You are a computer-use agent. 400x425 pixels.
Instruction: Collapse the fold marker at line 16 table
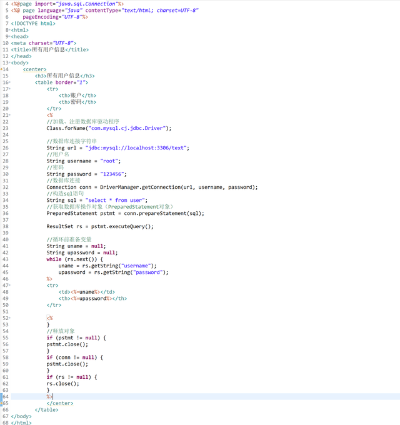point(9,82)
